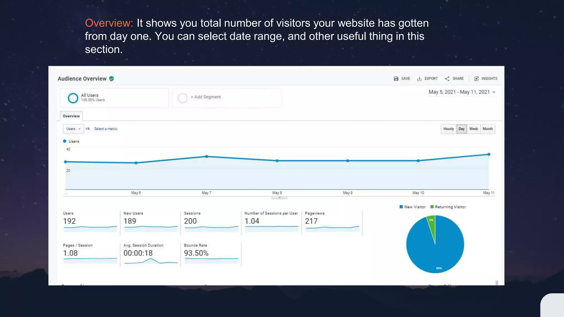Open the Insights panel icon
Screen dimensions: 564x317
point(476,79)
